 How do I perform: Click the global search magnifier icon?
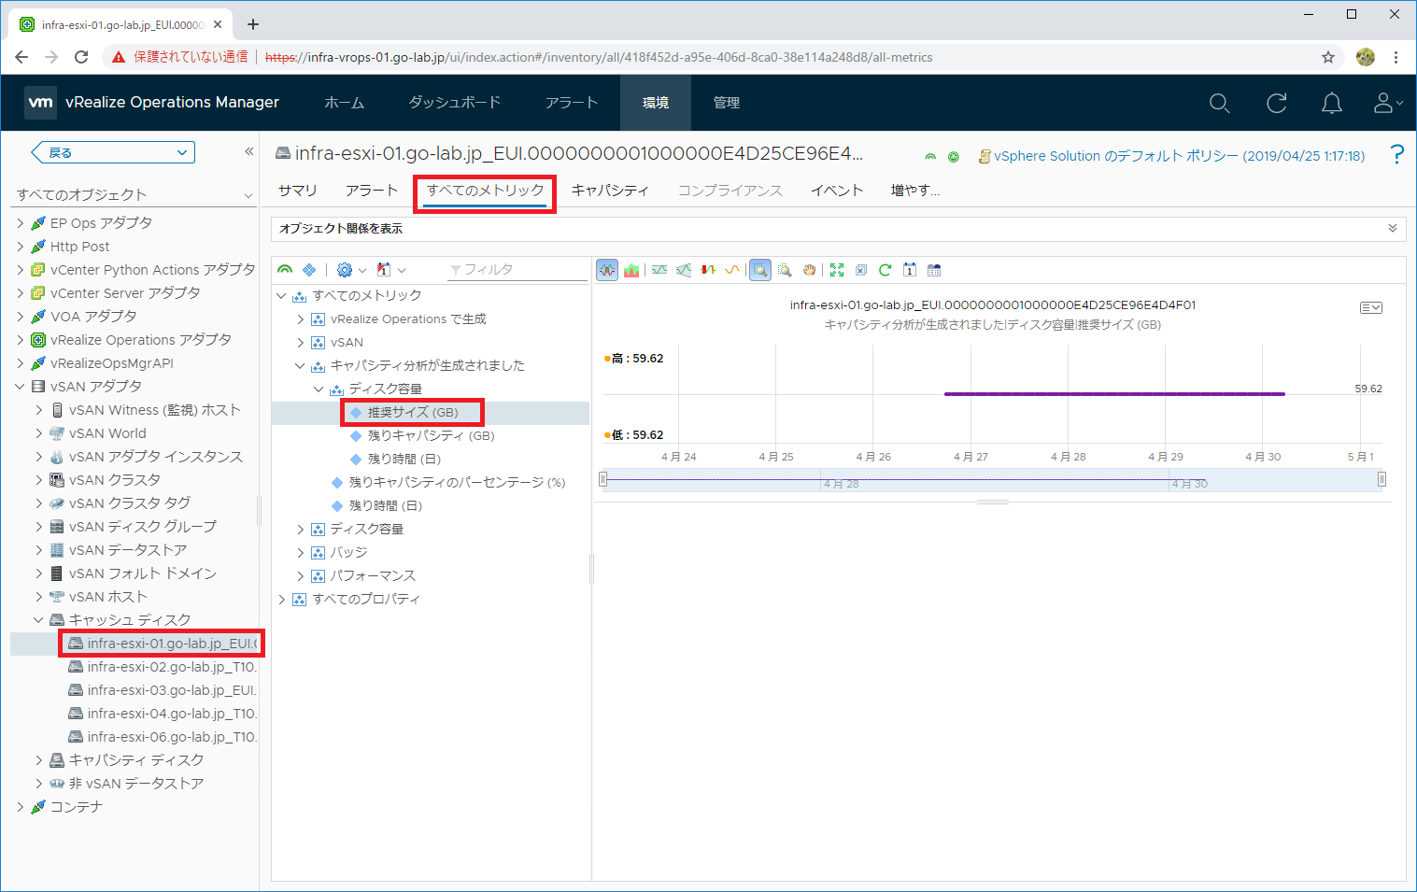click(x=1219, y=103)
